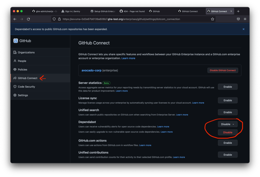Viewport: 260px width, 177px height.
Task: Click the padlock site security icon
Action: pyautogui.click(x=59, y=19)
